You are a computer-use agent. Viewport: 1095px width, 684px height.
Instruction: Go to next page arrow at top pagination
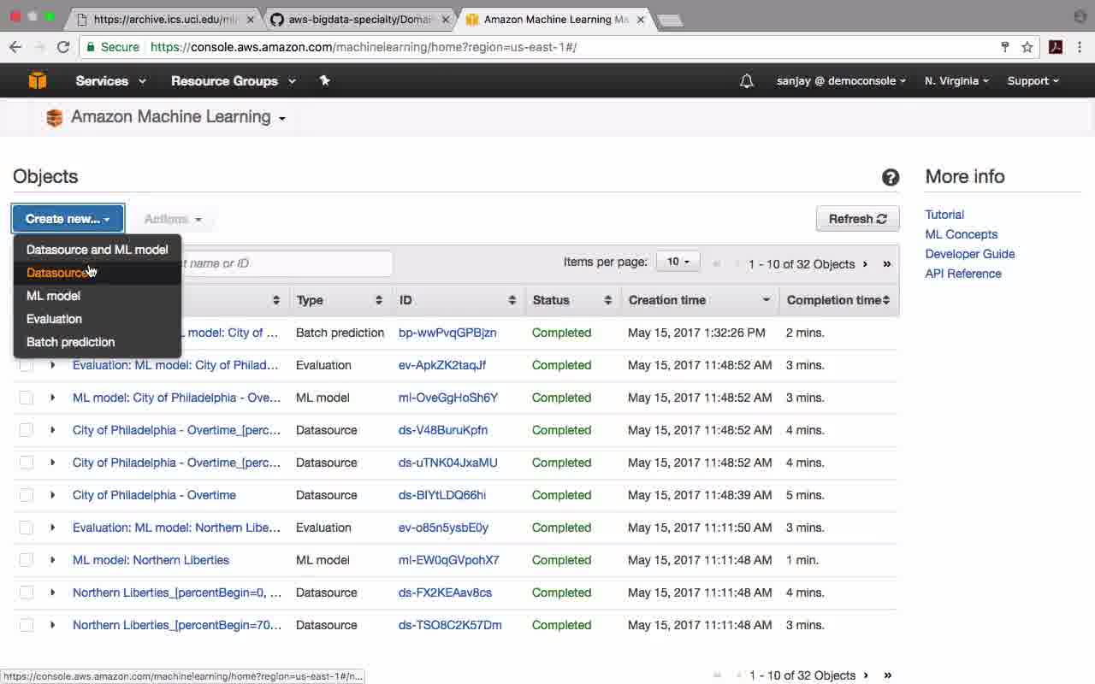(865, 264)
